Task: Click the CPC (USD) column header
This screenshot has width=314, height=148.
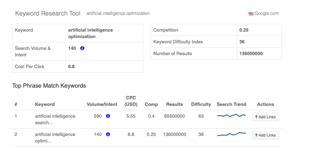Action: click(x=131, y=101)
